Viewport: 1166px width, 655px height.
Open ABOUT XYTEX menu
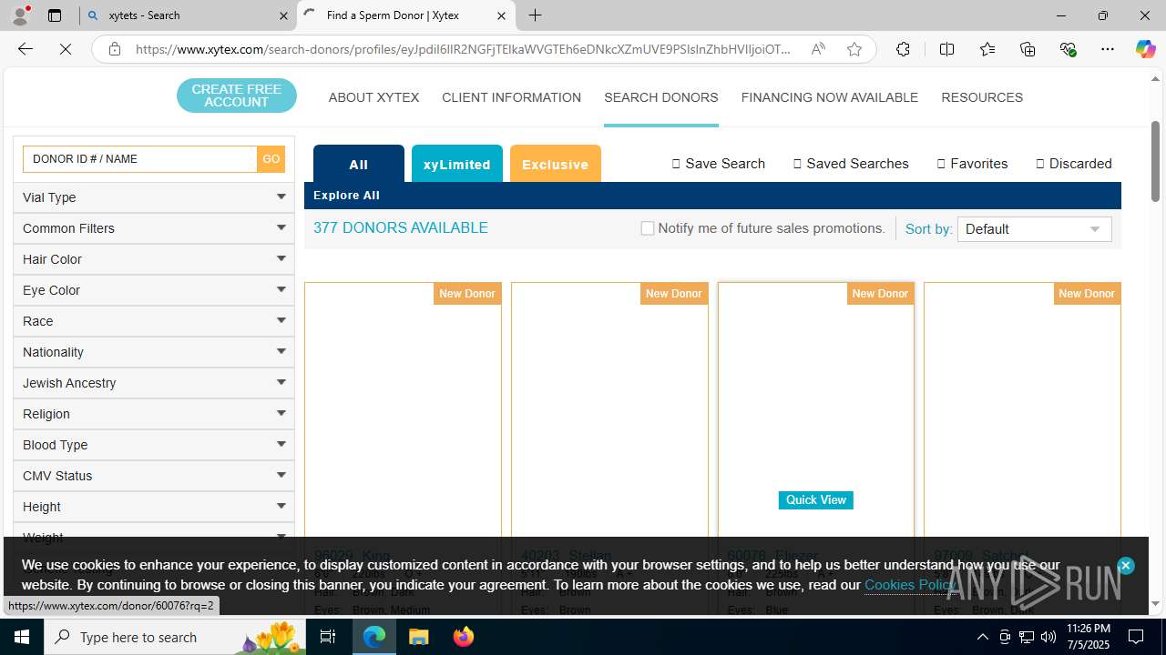click(373, 97)
